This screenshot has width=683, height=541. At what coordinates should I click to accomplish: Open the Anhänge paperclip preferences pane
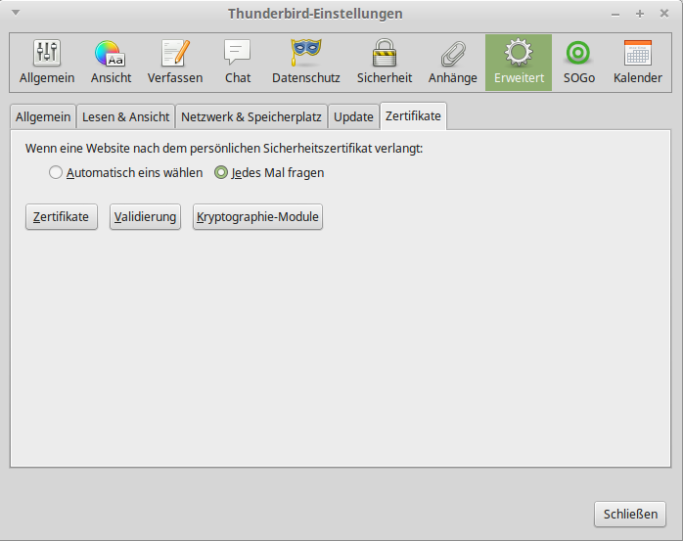tap(453, 63)
